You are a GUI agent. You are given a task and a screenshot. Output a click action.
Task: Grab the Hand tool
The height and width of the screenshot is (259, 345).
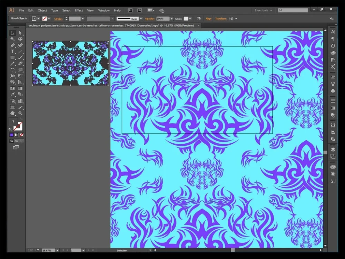coord(12,113)
